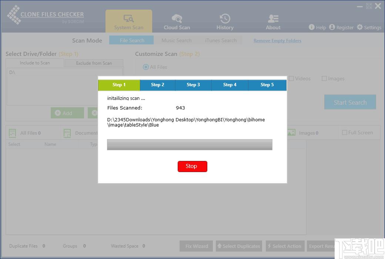Click the Register user icon

tap(332, 27)
